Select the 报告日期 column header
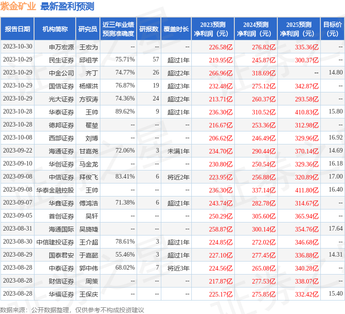The width and height of the screenshot is (345, 314). point(17,29)
